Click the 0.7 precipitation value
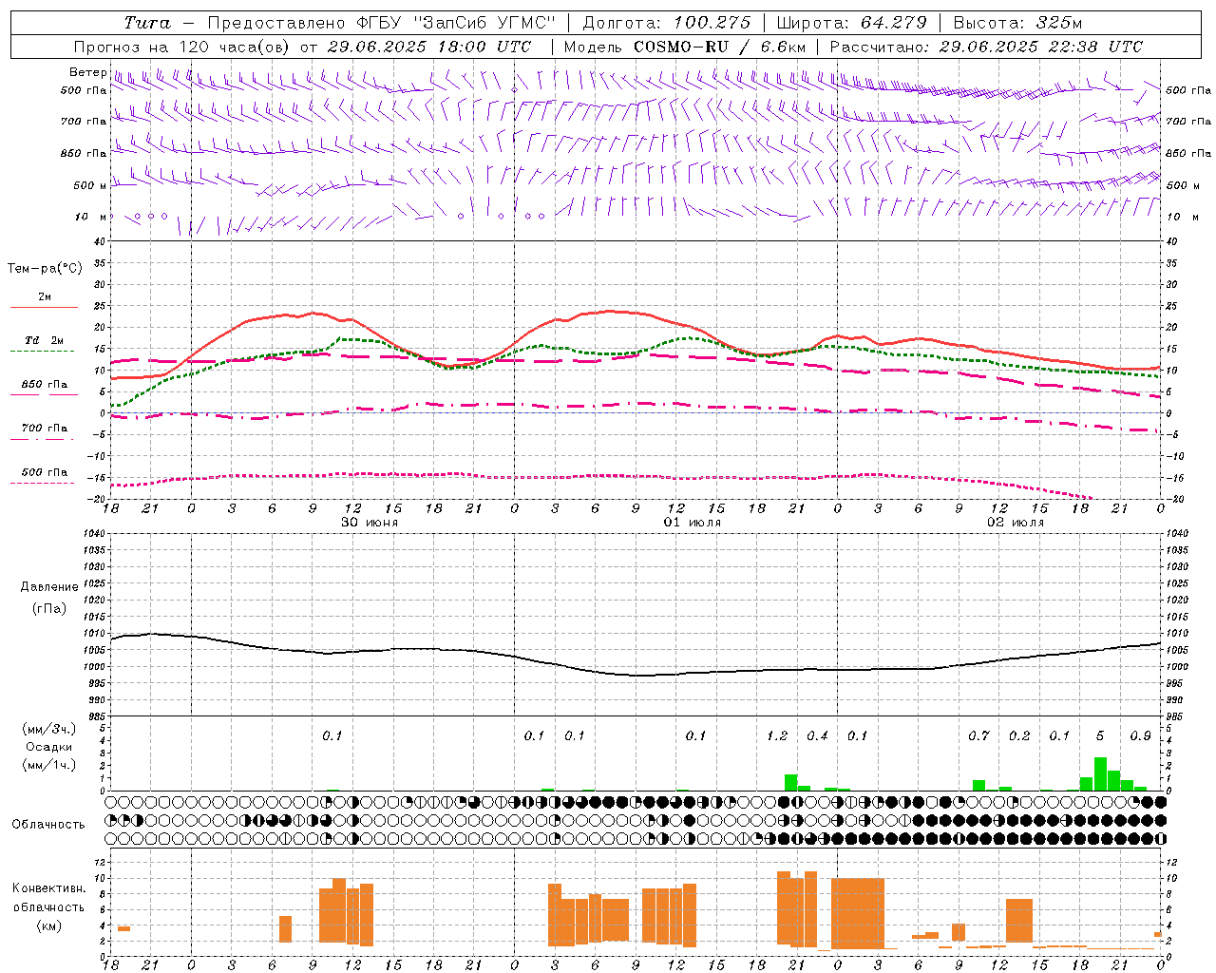The image size is (1216, 973). point(978,735)
